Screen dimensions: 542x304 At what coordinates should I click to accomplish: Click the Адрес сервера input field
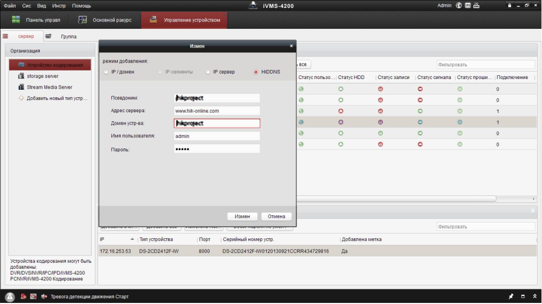(x=216, y=111)
